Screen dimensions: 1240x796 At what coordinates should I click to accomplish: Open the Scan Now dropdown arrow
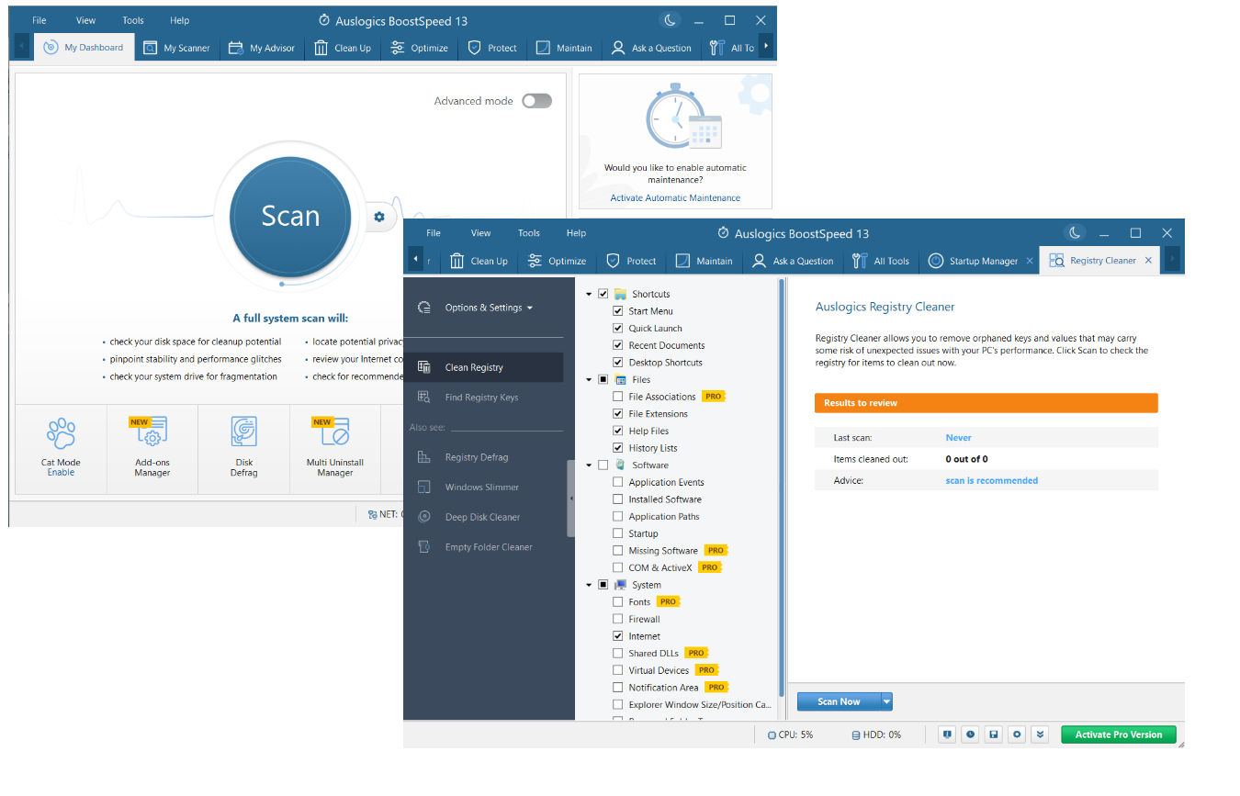886,701
